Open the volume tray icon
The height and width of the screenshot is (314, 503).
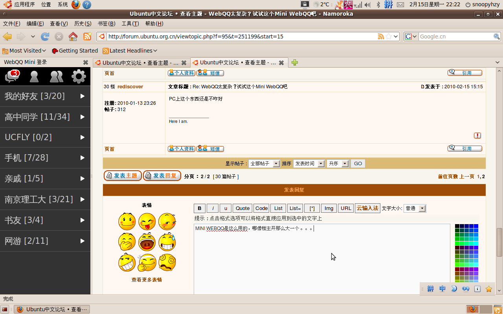pos(367,5)
